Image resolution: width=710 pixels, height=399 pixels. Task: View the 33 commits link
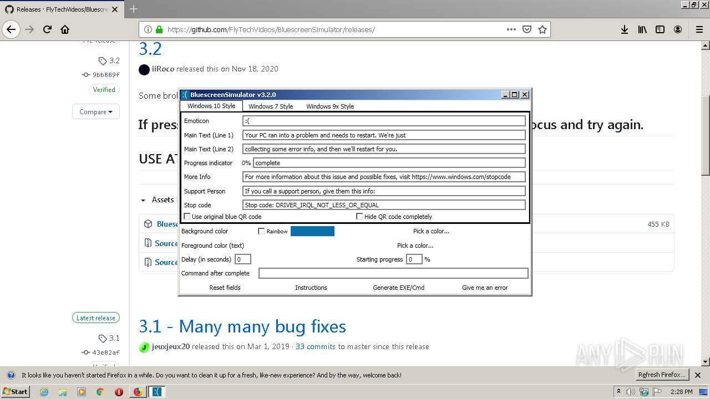point(316,346)
